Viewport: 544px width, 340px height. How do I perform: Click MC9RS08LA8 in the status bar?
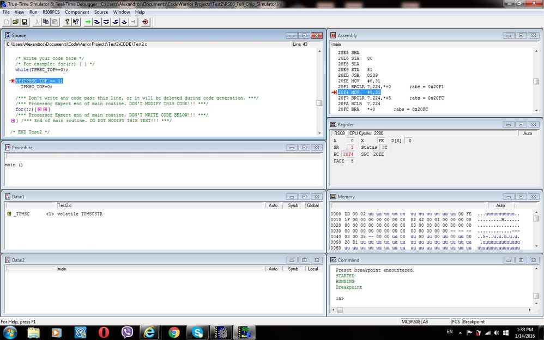point(414,321)
